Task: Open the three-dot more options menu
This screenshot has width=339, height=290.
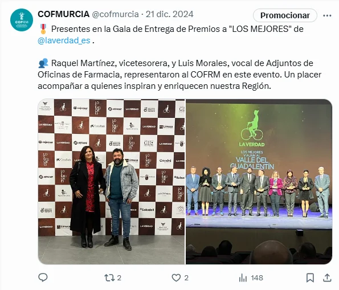Action: (x=327, y=15)
